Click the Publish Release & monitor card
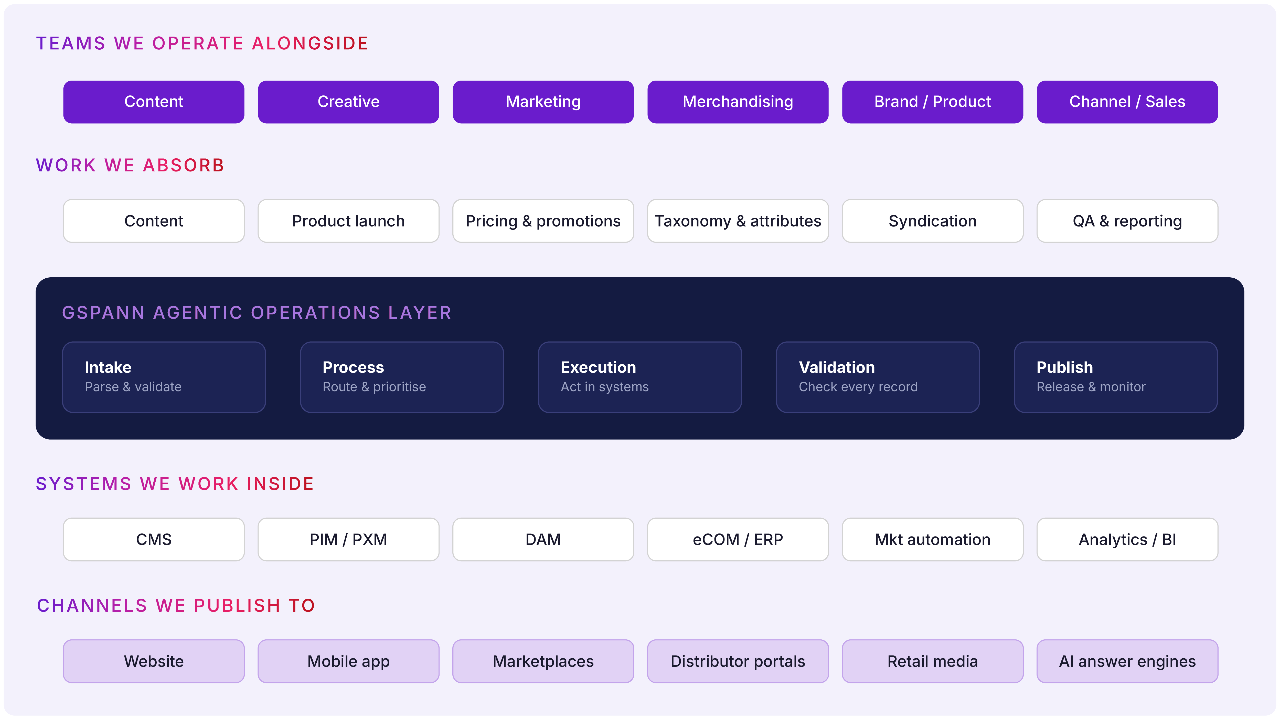Viewport: 1280px width, 720px height. click(x=1116, y=377)
